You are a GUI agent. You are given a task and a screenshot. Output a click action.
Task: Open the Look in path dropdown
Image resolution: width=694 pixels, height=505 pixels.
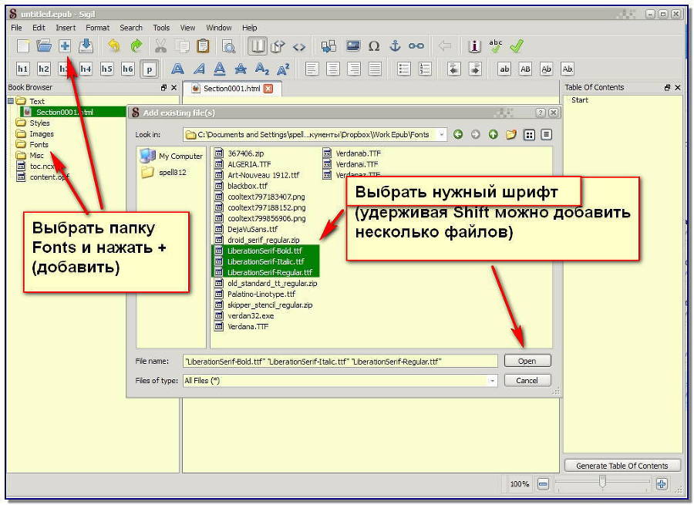click(x=442, y=134)
